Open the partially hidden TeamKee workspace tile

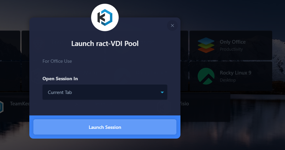[x=15, y=107]
